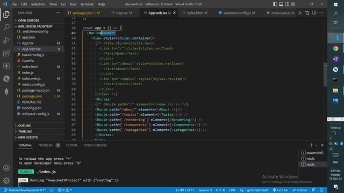Switch to the index.html tab

[195, 13]
